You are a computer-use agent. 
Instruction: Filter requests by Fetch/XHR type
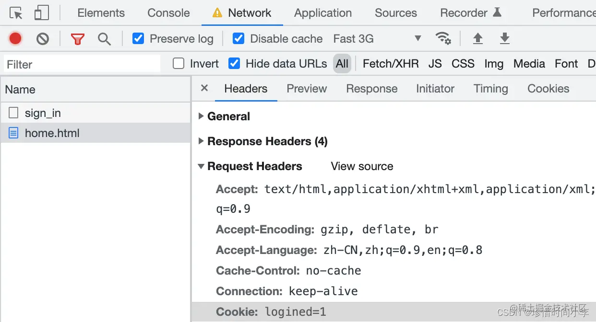[x=391, y=64]
